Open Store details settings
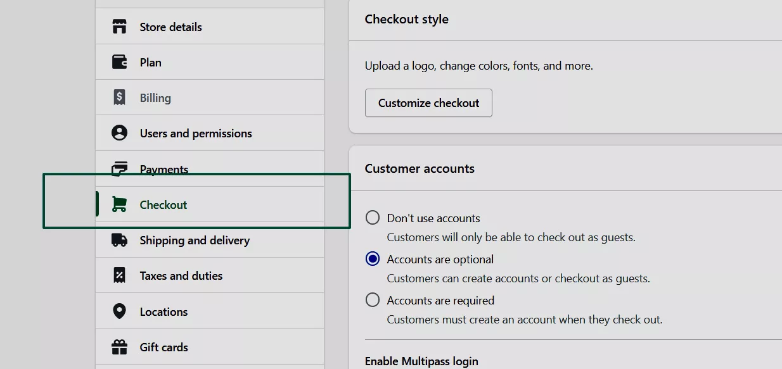782x369 pixels. (170, 27)
